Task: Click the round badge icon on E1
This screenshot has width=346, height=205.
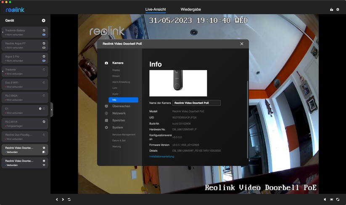Action: [x=40, y=109]
